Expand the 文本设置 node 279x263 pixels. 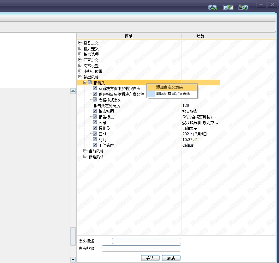coord(80,65)
